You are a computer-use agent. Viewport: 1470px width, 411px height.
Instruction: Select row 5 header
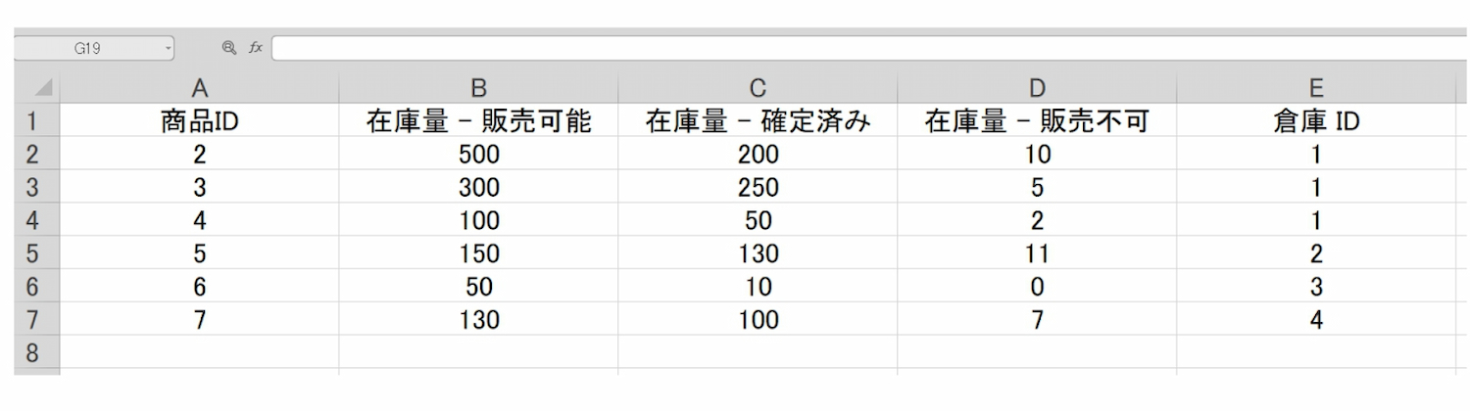pyautogui.click(x=32, y=254)
